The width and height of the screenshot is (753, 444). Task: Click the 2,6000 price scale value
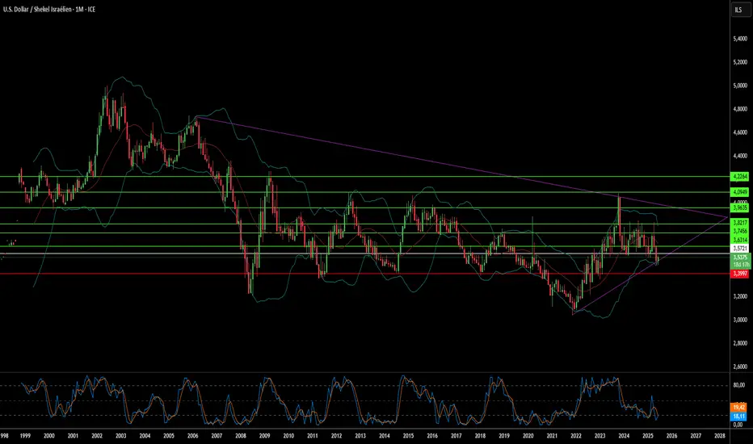(x=739, y=367)
